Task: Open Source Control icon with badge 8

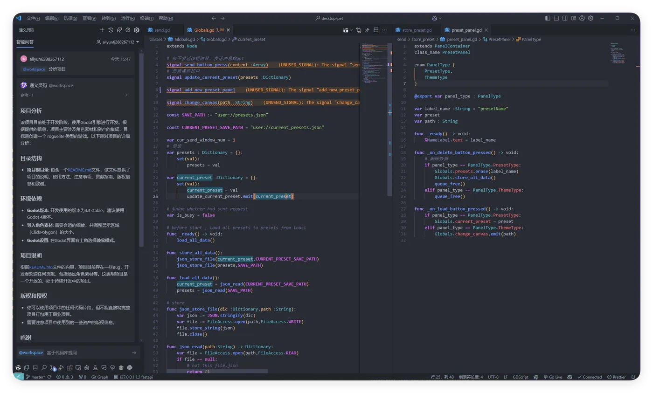Action: [x=52, y=368]
